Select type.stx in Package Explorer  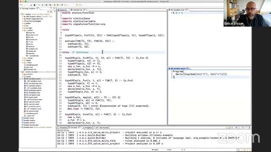(30, 54)
